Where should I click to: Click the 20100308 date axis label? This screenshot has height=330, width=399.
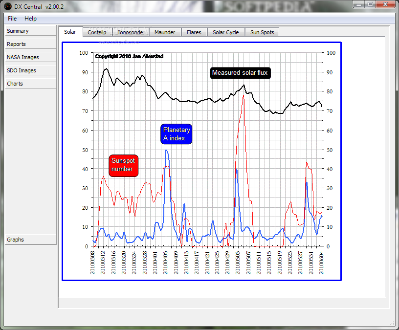[x=92, y=263]
